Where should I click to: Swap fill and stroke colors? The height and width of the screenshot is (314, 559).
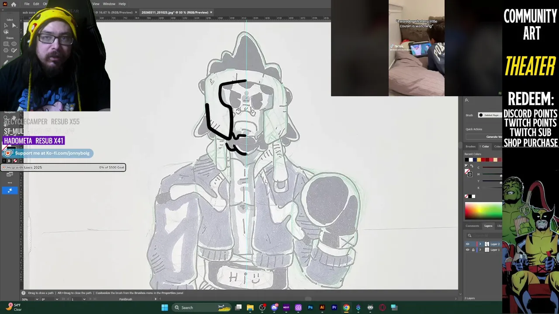[471, 166]
